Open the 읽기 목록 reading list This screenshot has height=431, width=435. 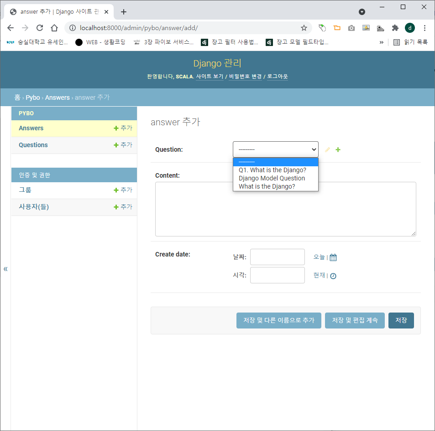click(x=411, y=42)
